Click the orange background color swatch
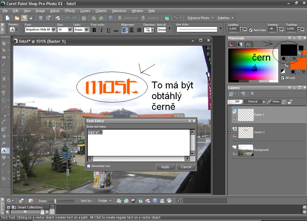Image resolution: width=307 pixels, height=221 pixels. 299,63
